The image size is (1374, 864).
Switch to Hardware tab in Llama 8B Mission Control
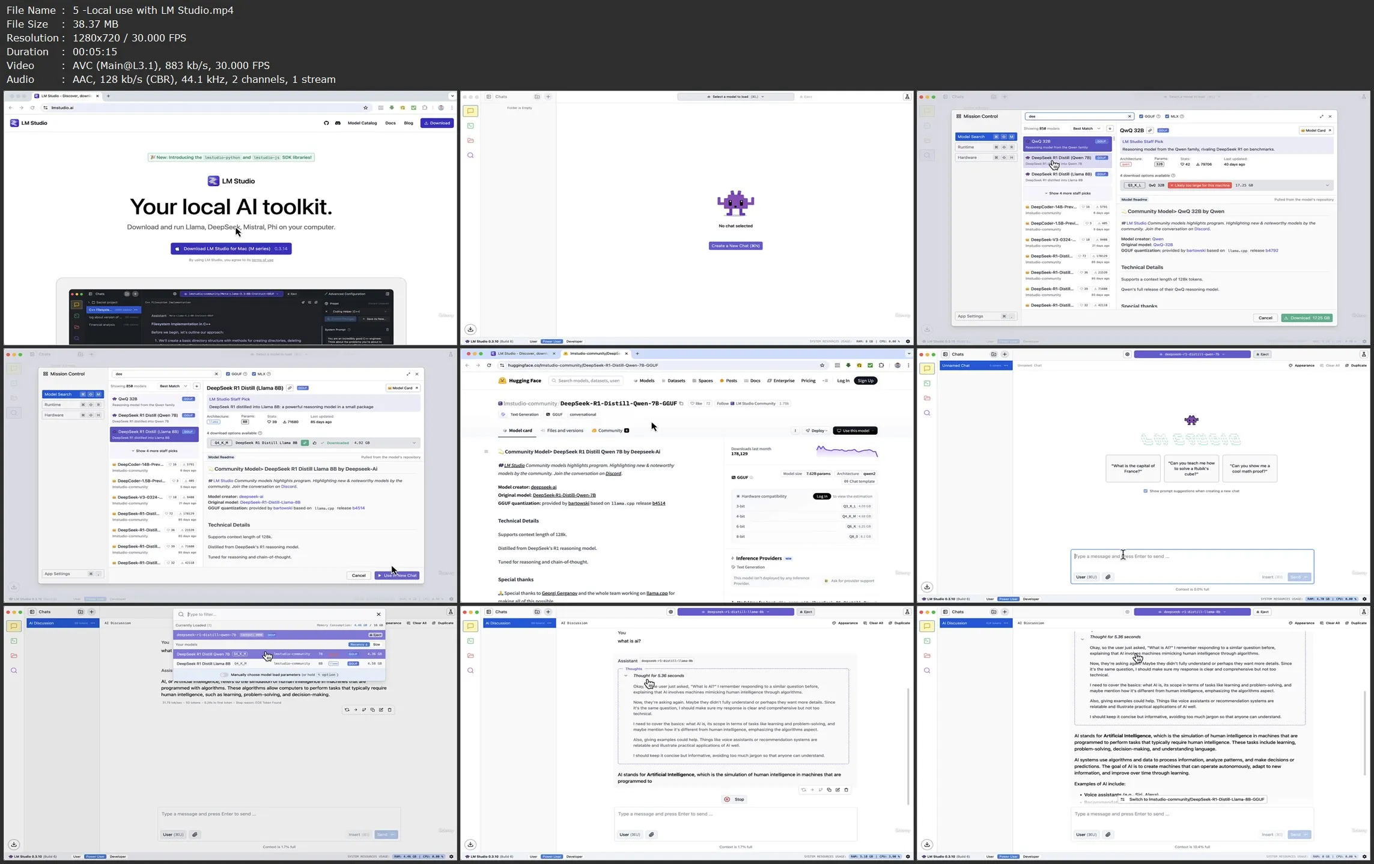[73, 415]
